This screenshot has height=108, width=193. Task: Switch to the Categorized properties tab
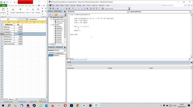[59, 53]
